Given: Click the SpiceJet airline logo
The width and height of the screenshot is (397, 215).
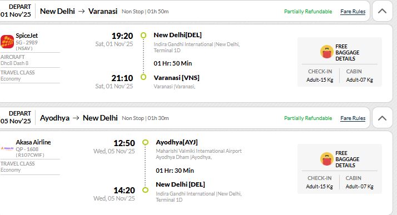Looking at the screenshot, I should (x=7, y=42).
